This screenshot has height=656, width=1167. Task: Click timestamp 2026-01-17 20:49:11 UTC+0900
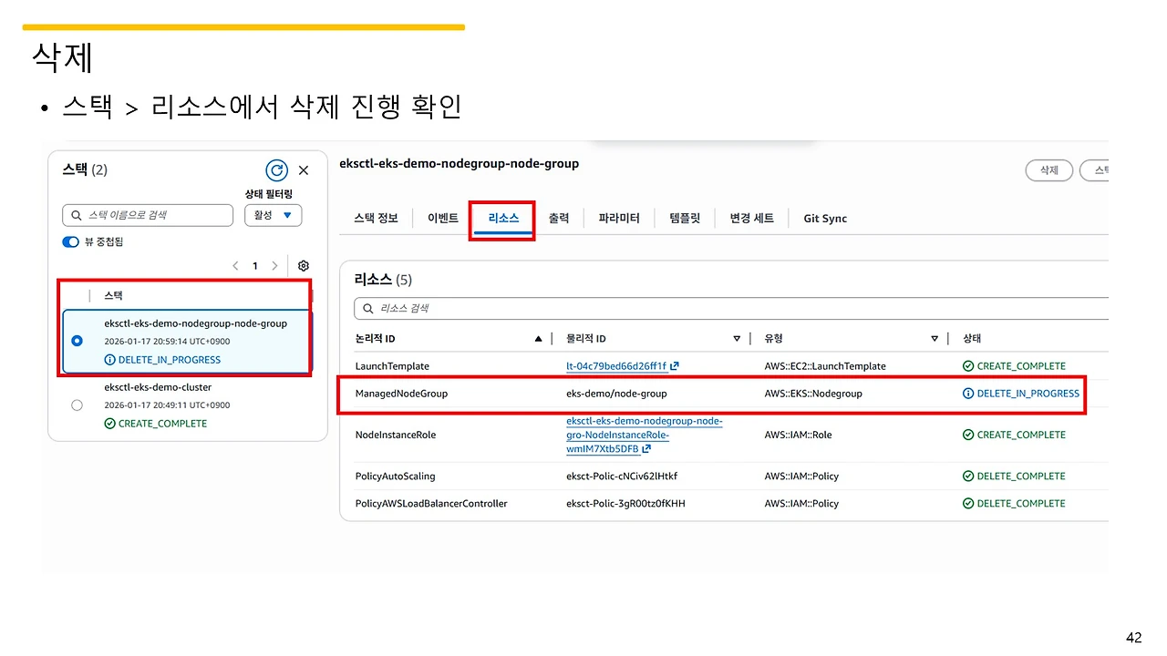click(168, 405)
